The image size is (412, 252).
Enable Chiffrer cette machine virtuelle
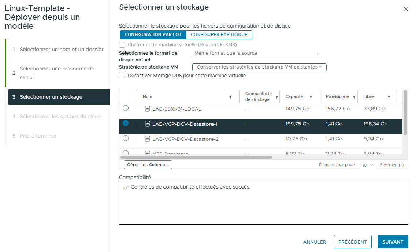121,44
